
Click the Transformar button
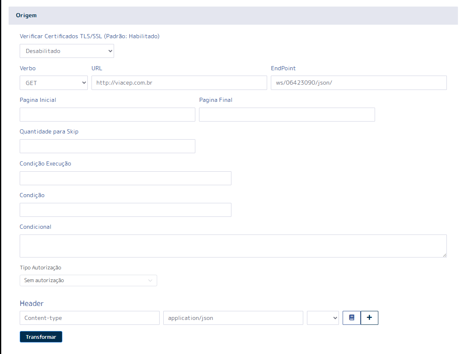pos(41,337)
